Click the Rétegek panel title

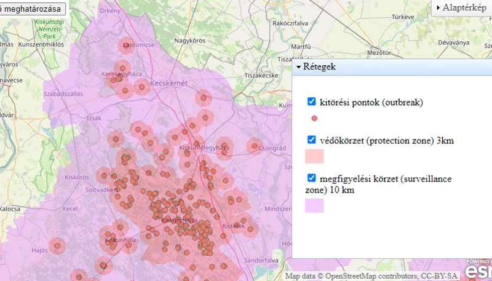pyautogui.click(x=319, y=67)
